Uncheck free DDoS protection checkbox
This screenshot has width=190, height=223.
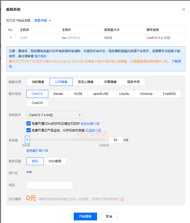(29, 123)
